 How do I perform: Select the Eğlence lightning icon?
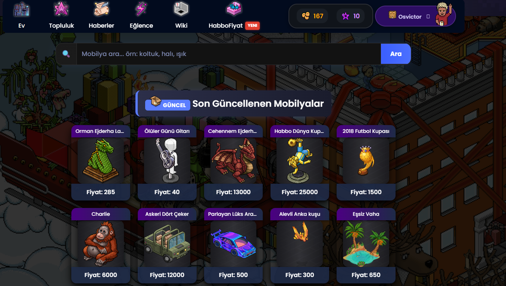pyautogui.click(x=141, y=9)
